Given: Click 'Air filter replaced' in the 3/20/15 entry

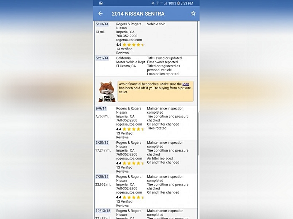Looking at the screenshot, I should [160, 158].
